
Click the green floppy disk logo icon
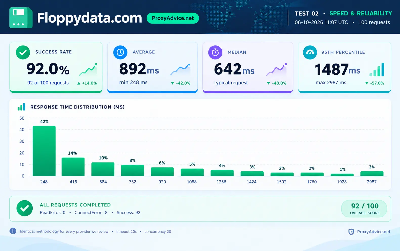click(21, 18)
